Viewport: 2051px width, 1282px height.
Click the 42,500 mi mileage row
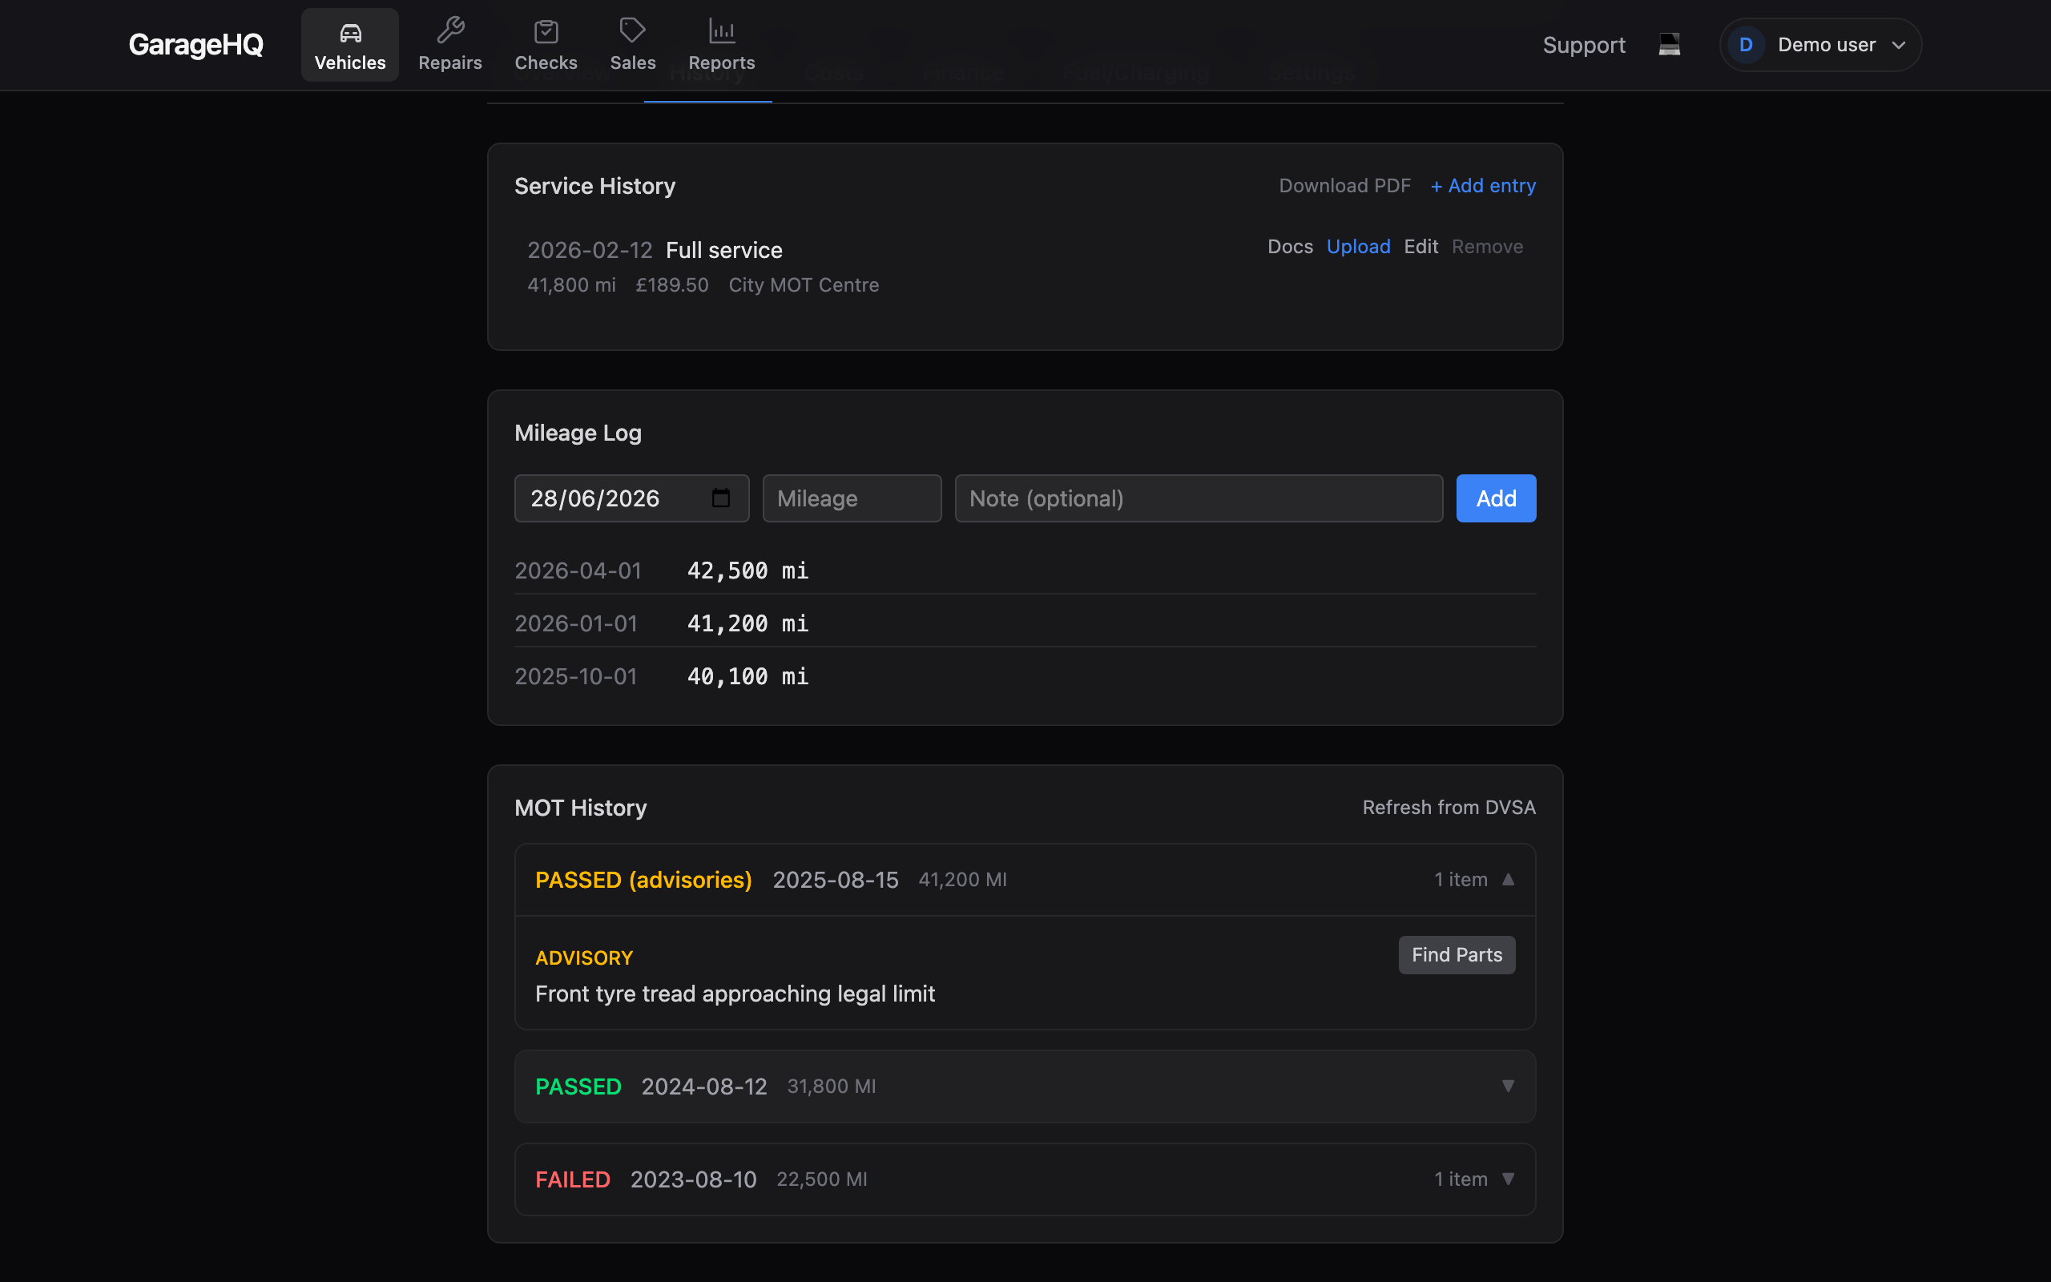point(1025,570)
